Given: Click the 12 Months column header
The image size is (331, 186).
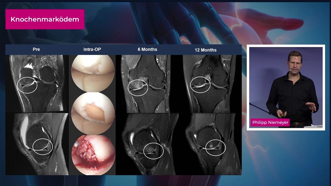Looking at the screenshot, I should (205, 50).
